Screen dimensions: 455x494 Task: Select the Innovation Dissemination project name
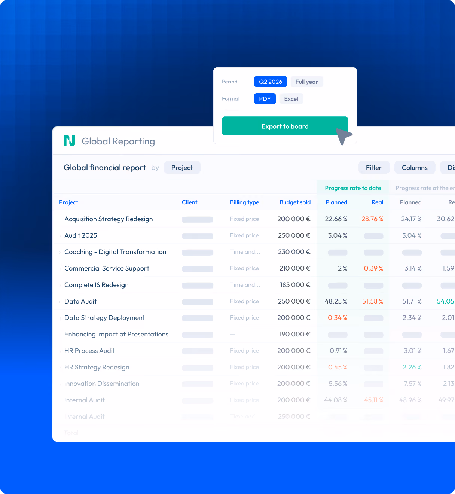pyautogui.click(x=102, y=384)
